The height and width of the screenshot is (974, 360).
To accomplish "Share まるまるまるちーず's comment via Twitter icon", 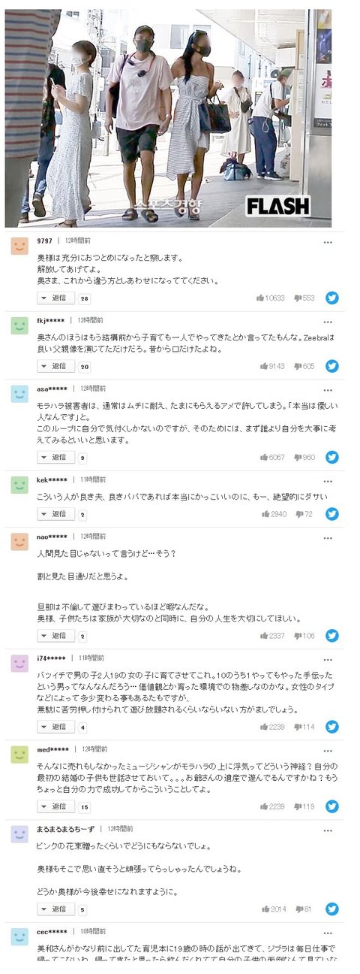I will [x=331, y=909].
